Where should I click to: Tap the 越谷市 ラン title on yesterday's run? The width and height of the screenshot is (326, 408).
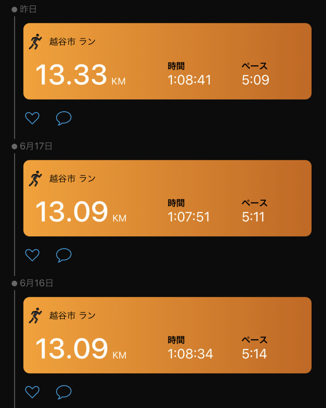[x=72, y=42]
